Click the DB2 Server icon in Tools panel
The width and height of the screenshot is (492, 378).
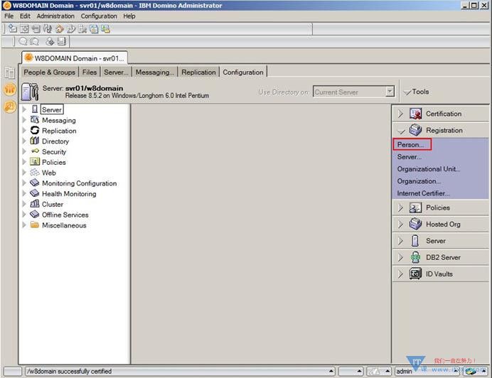tap(415, 257)
